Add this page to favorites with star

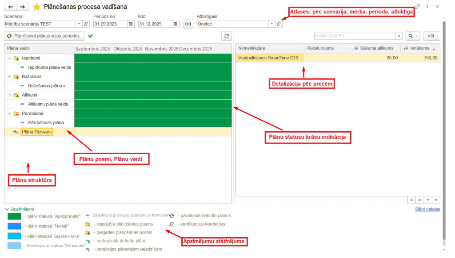coord(37,7)
